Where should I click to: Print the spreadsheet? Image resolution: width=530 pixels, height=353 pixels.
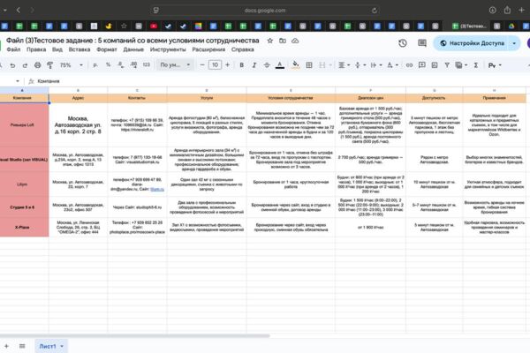click(x=37, y=65)
